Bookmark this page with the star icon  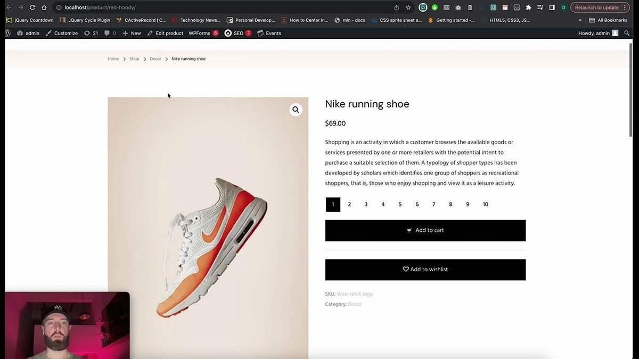[408, 7]
